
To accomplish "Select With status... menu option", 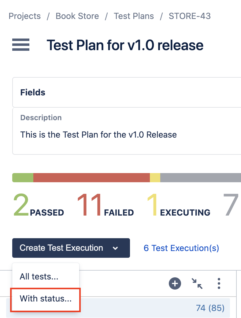I will pyautogui.click(x=46, y=298).
